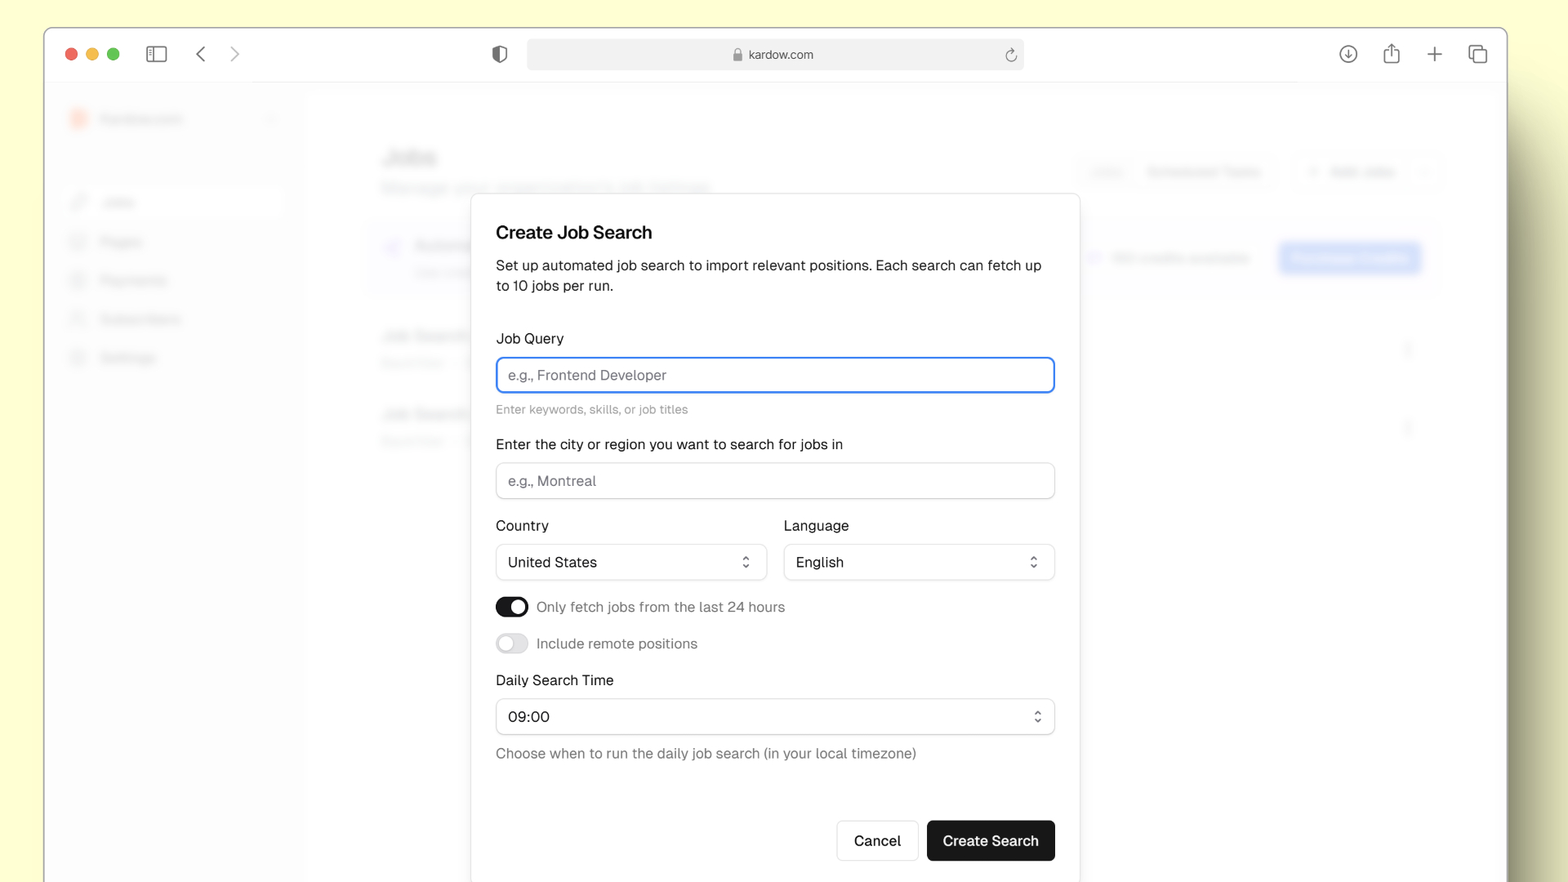Click the browser downloads icon
1568x882 pixels.
click(1347, 54)
